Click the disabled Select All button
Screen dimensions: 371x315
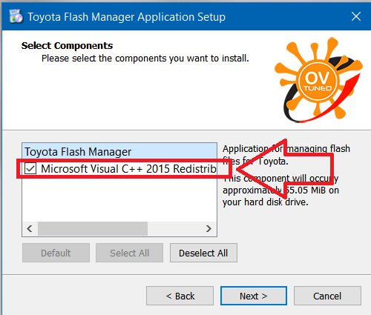[129, 253]
